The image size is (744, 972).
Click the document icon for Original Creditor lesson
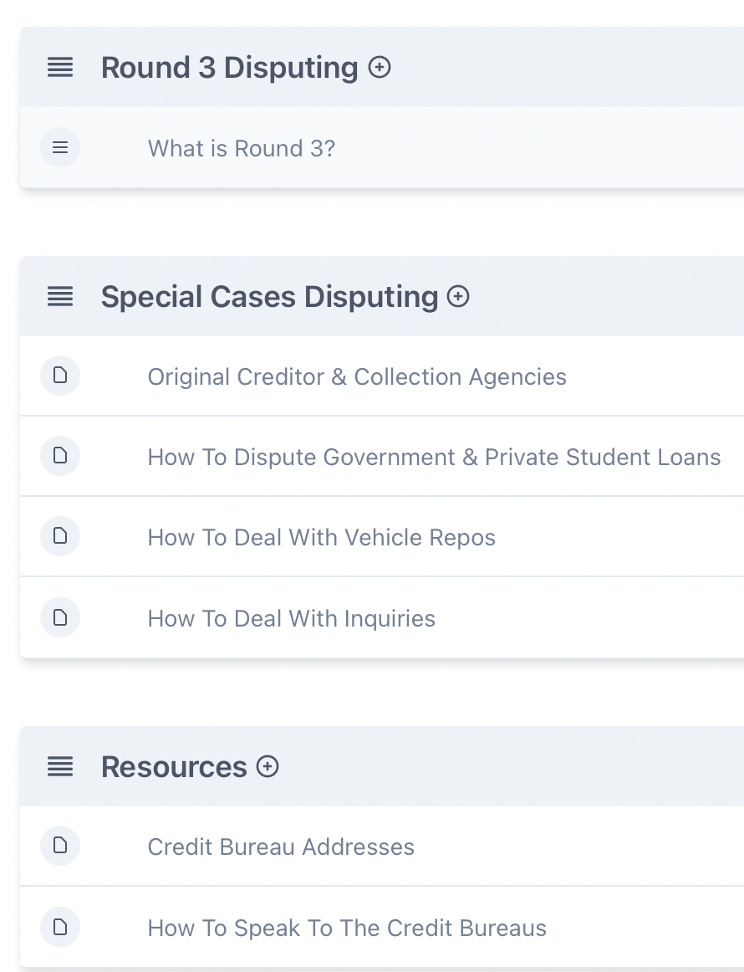(60, 376)
